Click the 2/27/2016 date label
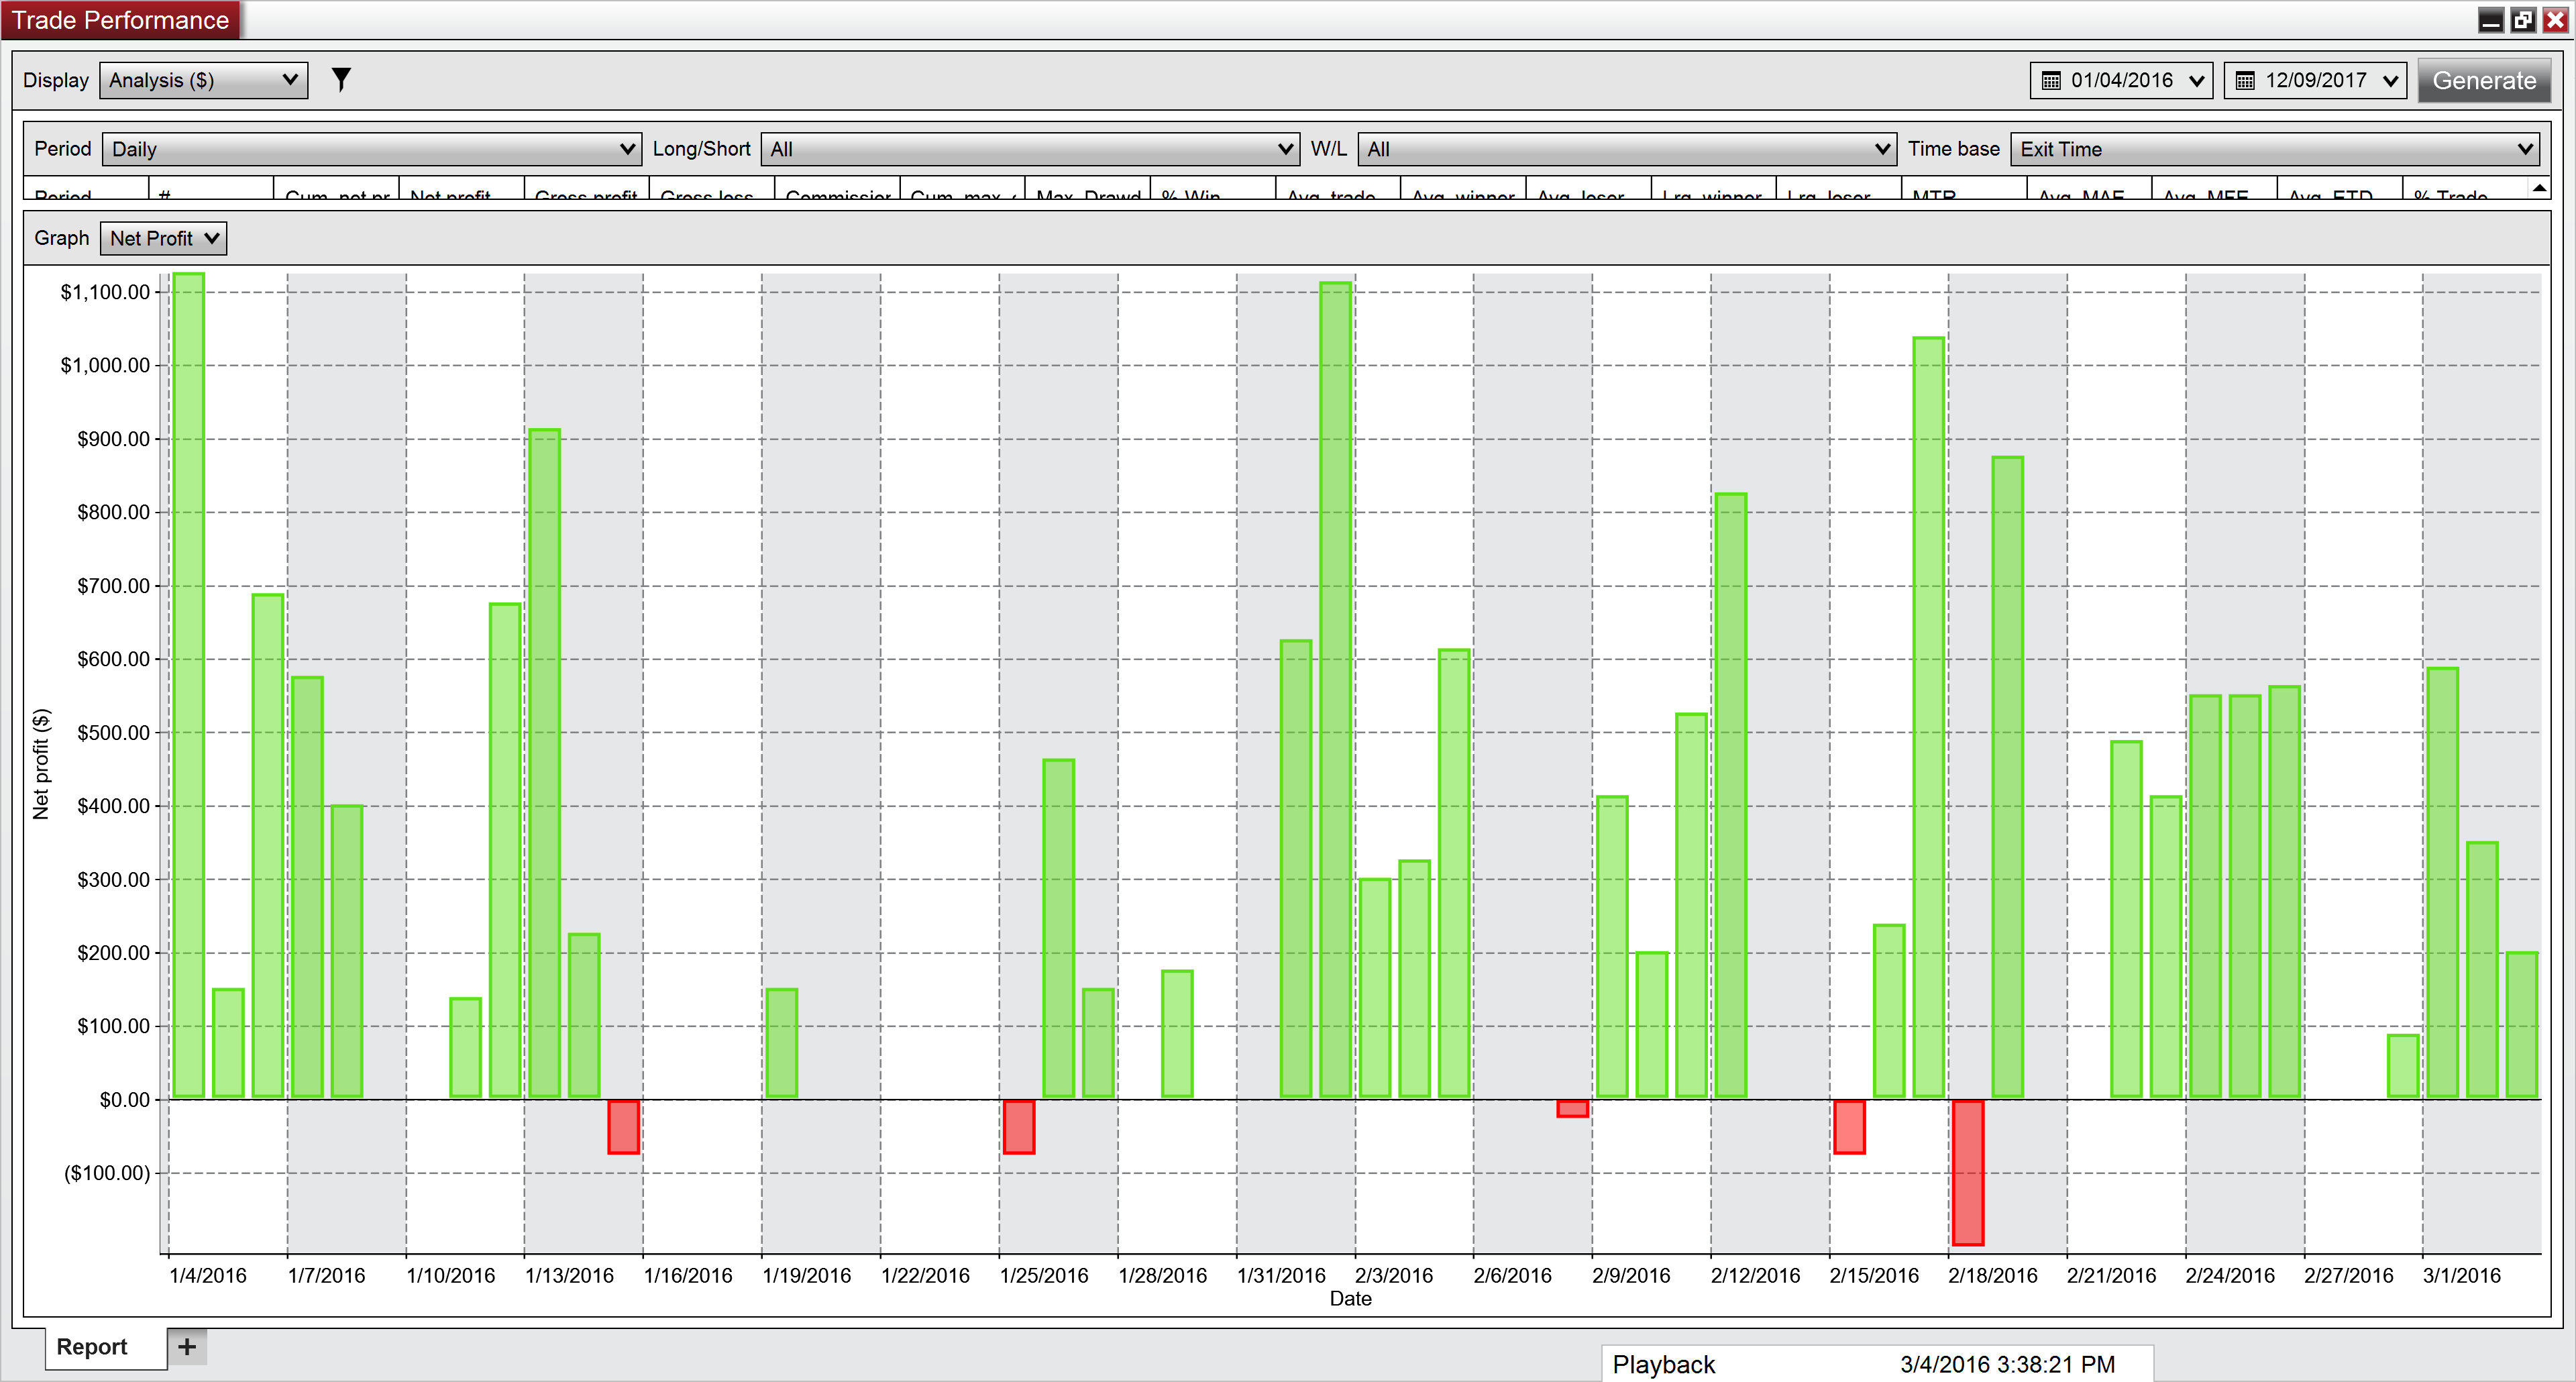The width and height of the screenshot is (2576, 1382). [2349, 1276]
